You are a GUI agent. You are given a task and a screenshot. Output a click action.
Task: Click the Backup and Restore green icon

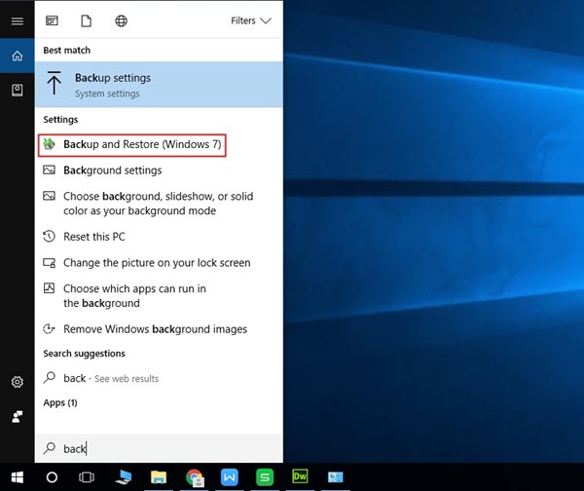(50, 144)
